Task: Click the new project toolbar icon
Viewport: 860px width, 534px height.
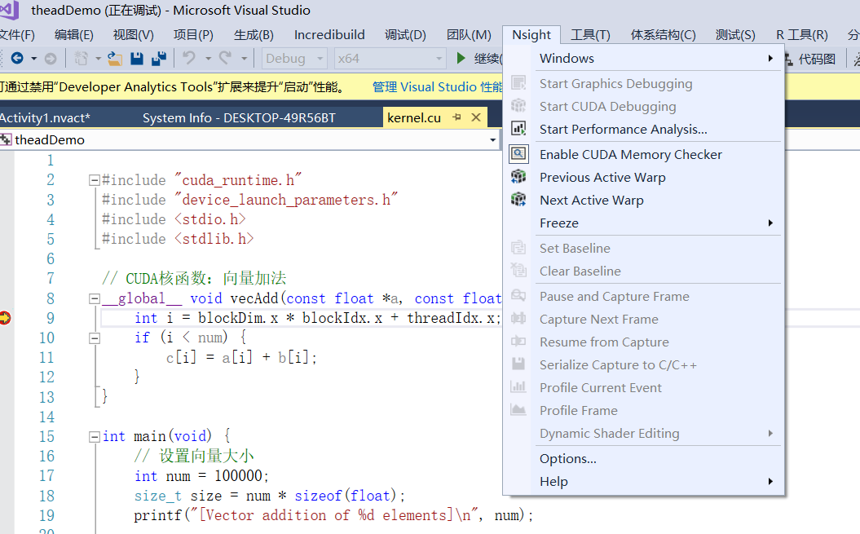Action: [x=82, y=58]
